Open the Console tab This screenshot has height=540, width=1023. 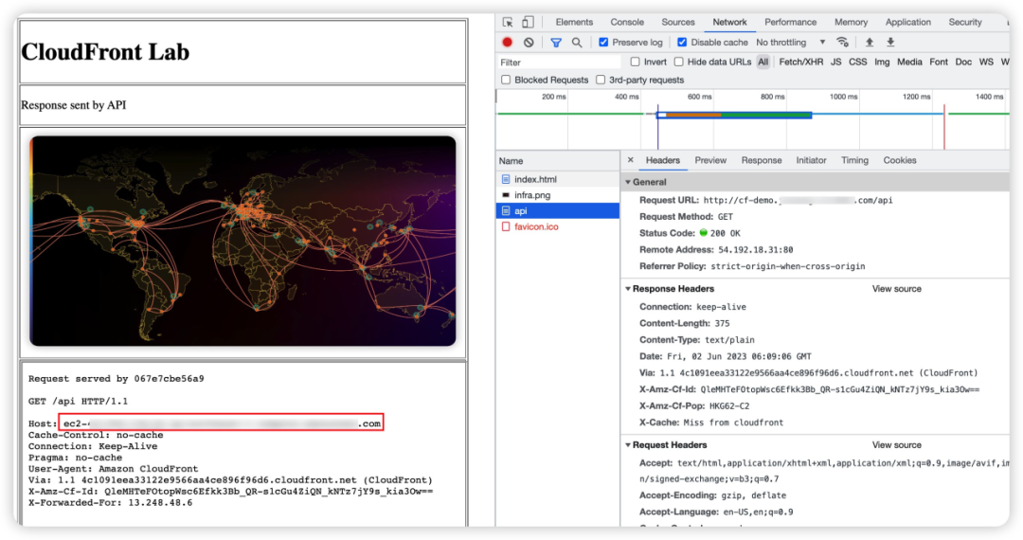[x=627, y=22]
